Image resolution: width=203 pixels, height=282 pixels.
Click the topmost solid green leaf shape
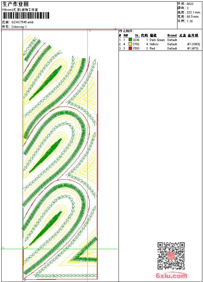point(46,83)
